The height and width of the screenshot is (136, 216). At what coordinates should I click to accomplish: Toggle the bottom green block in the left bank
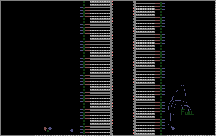(x=84, y=132)
